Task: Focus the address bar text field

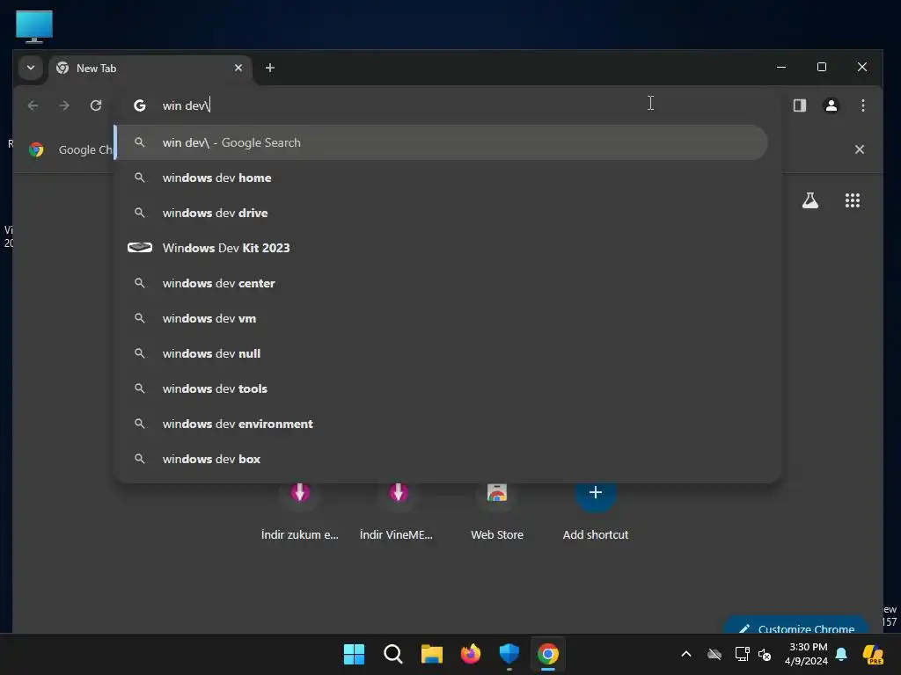Action: click(x=448, y=105)
